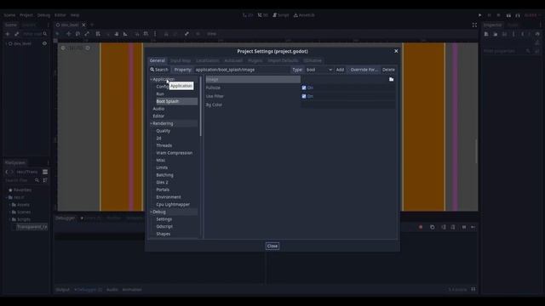Open the Project menu
Image resolution: width=545 pixels, height=306 pixels.
click(x=26, y=15)
